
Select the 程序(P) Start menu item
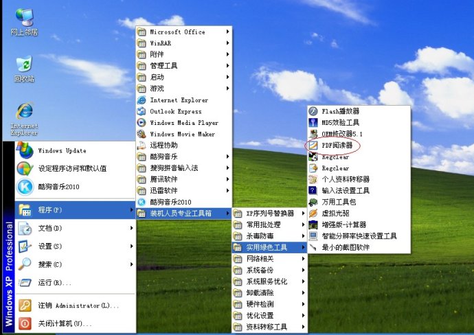75,210
